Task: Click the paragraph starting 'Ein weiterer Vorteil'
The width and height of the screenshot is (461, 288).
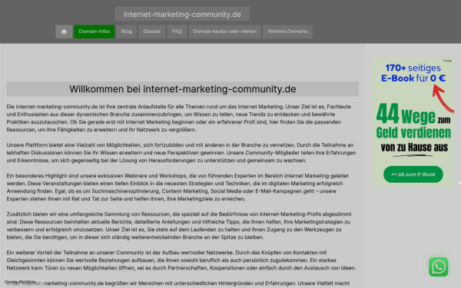Action: [181, 260]
